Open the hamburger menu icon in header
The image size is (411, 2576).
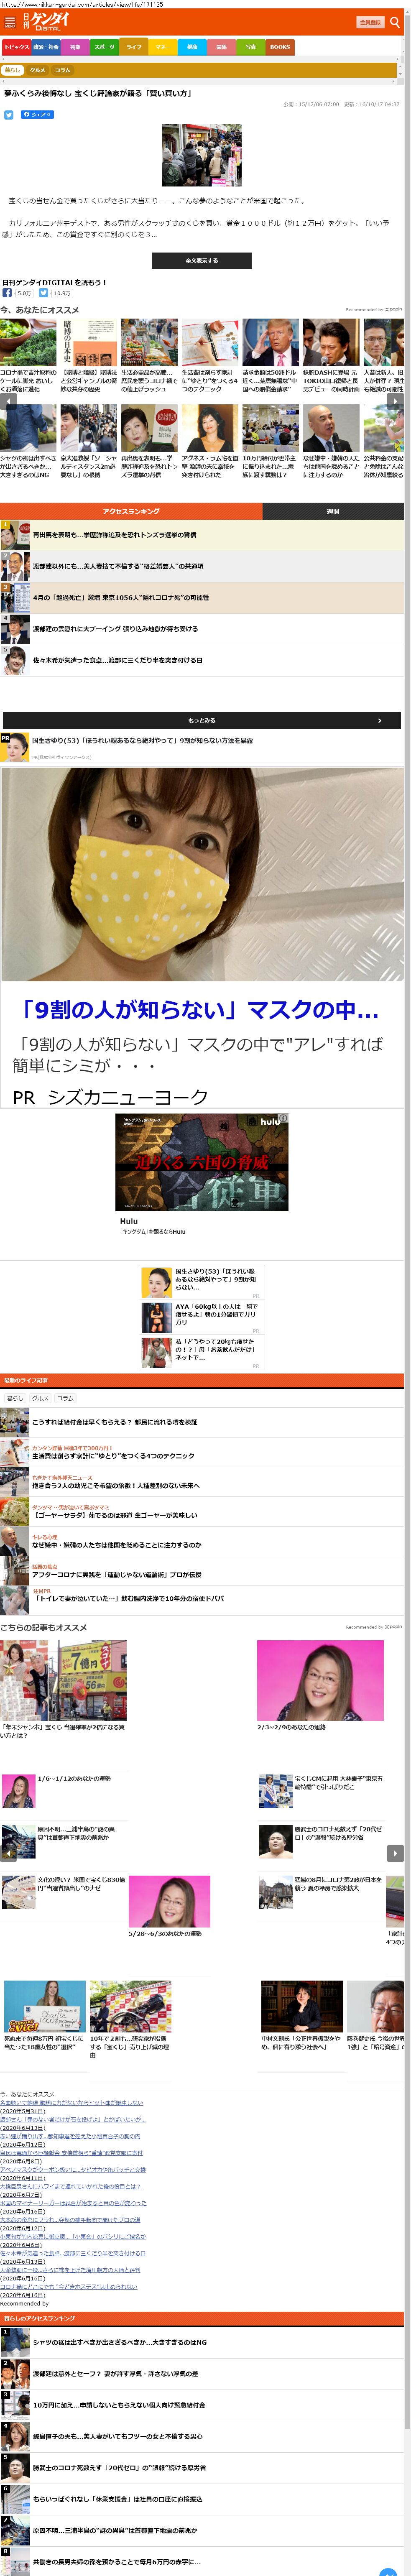[x=10, y=22]
